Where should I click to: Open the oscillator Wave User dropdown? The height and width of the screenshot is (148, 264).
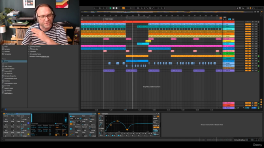(58, 127)
